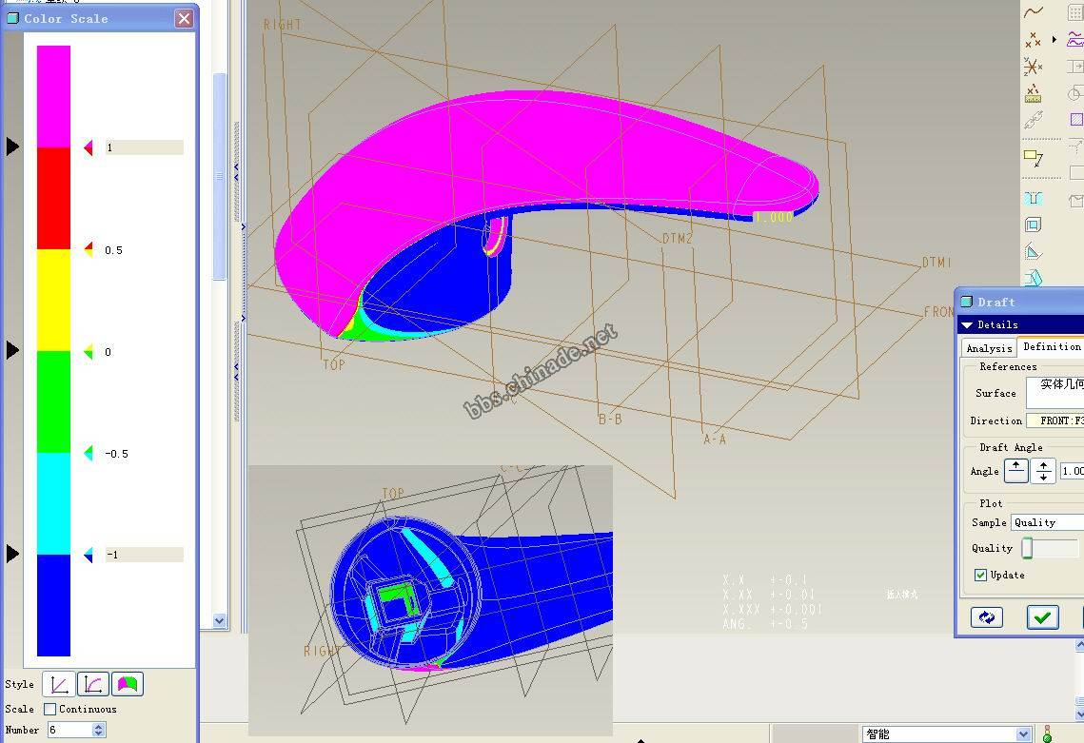The width and height of the screenshot is (1084, 743).
Task: Select the datum Point tool
Action: coord(1033,39)
